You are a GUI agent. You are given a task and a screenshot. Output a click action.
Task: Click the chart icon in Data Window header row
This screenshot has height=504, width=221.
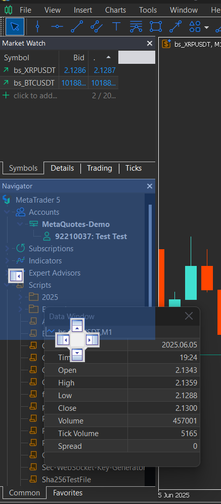click(x=51, y=331)
